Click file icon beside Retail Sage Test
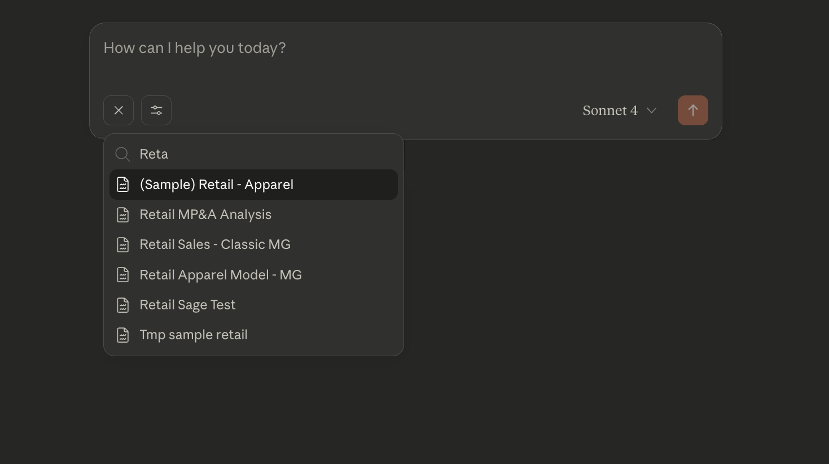829x464 pixels. (x=123, y=305)
